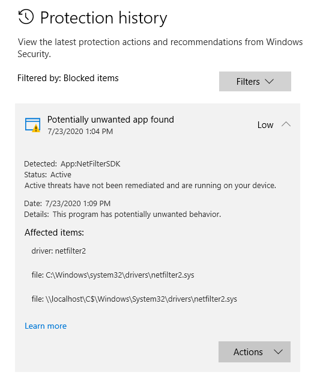Open the Learn more link
317x381 pixels.
[46, 326]
